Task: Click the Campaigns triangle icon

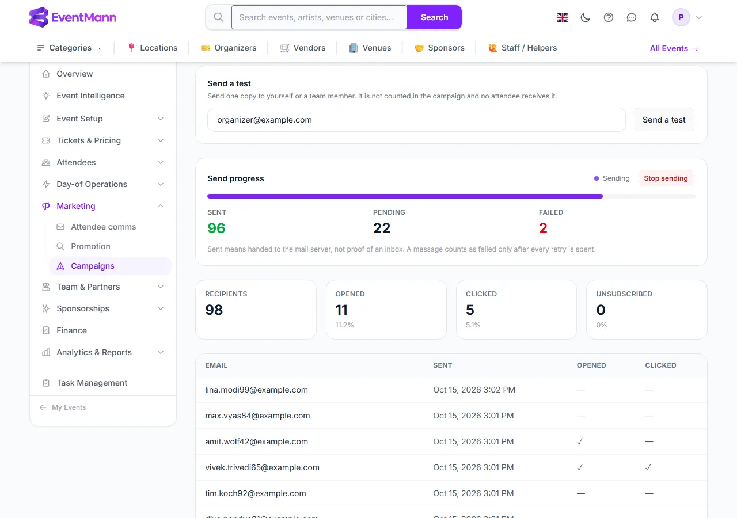Action: (x=60, y=266)
